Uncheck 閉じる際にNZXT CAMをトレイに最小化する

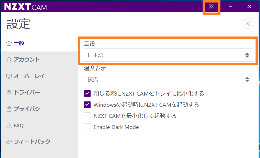pyautogui.click(x=87, y=94)
